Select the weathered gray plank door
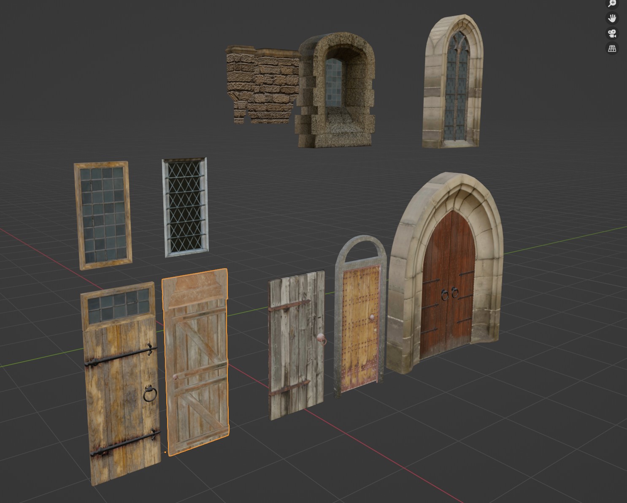The width and height of the screenshot is (627, 503). (297, 345)
